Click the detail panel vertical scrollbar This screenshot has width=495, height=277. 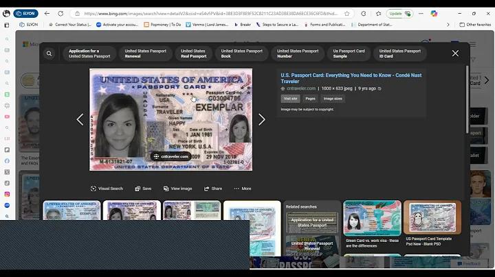467,99
